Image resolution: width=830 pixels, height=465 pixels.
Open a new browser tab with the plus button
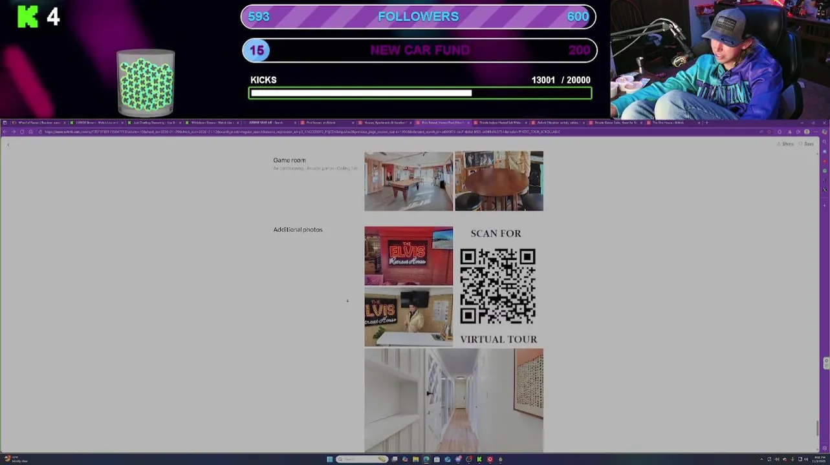[x=706, y=123]
